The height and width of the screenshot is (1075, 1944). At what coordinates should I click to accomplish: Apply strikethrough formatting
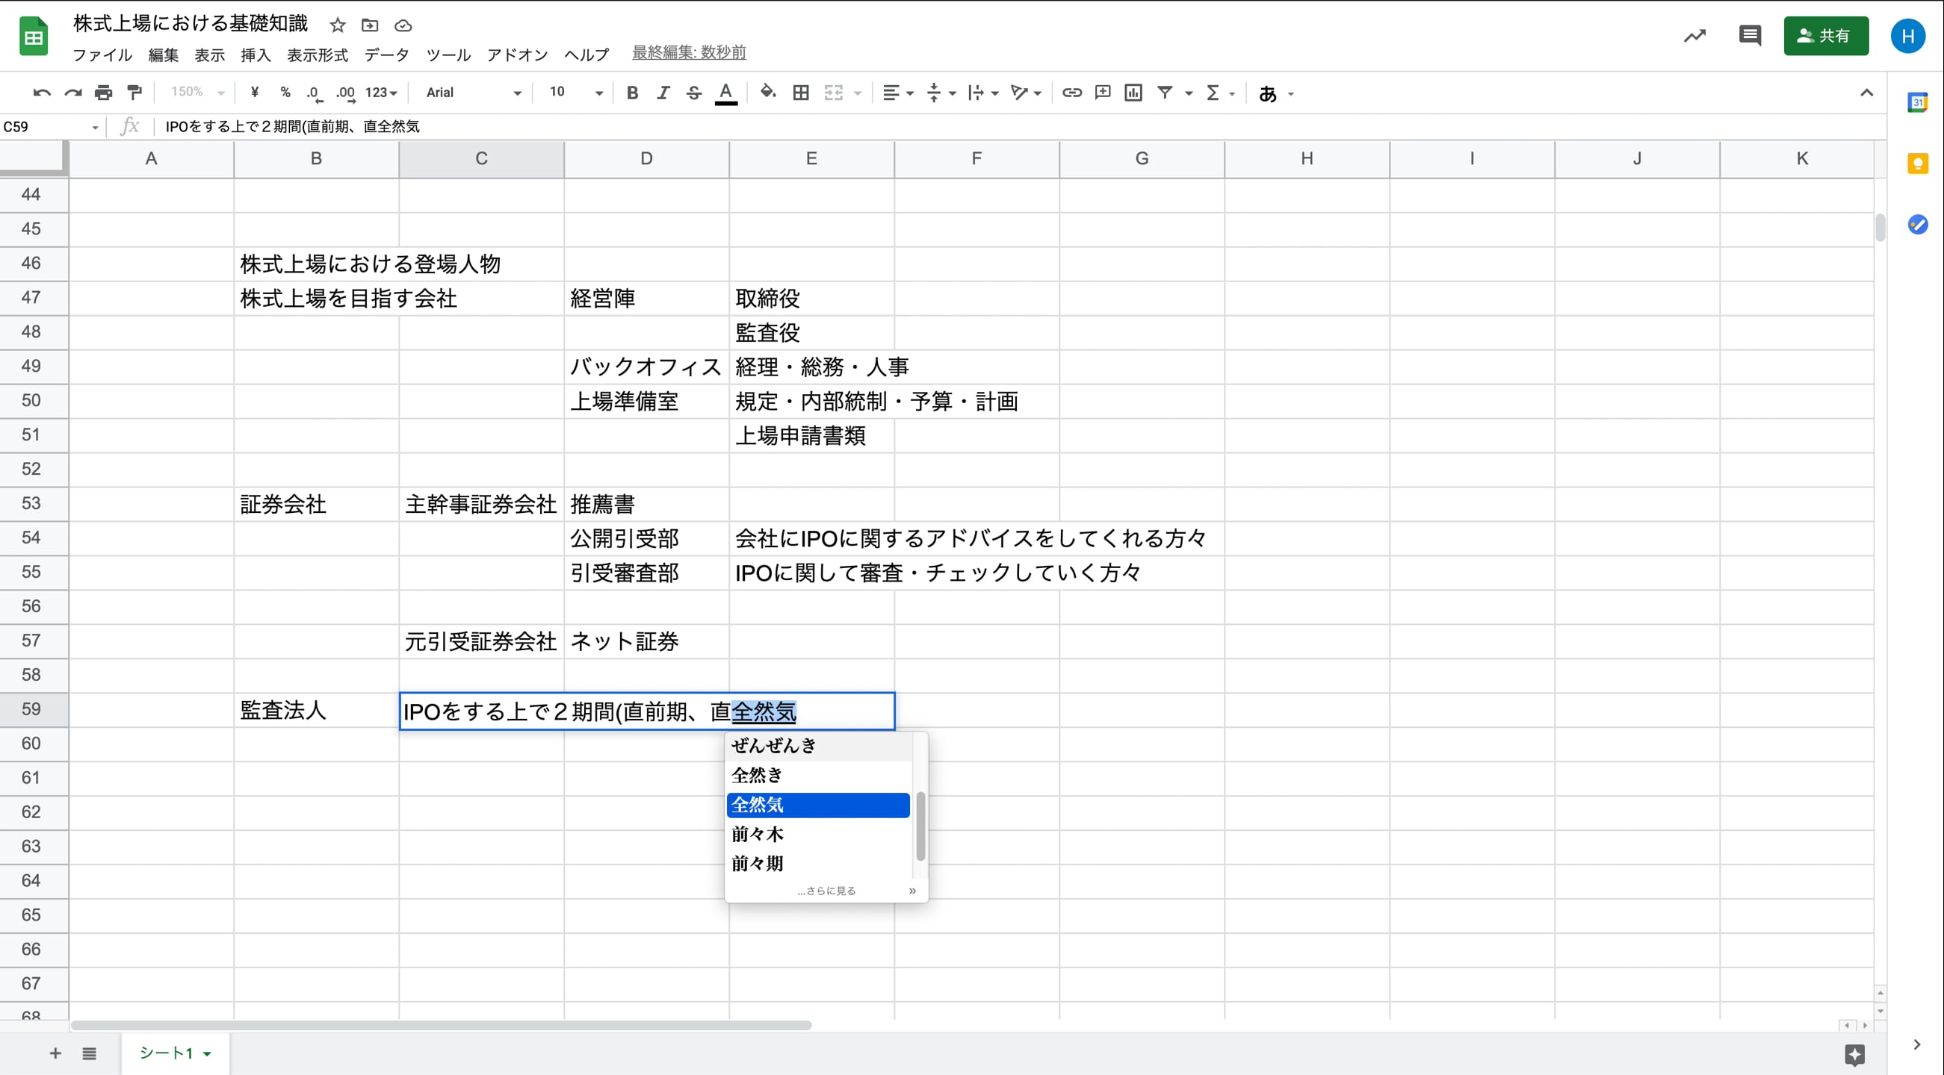(693, 93)
